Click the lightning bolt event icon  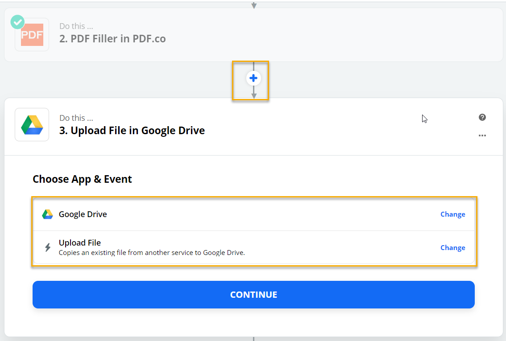point(48,247)
